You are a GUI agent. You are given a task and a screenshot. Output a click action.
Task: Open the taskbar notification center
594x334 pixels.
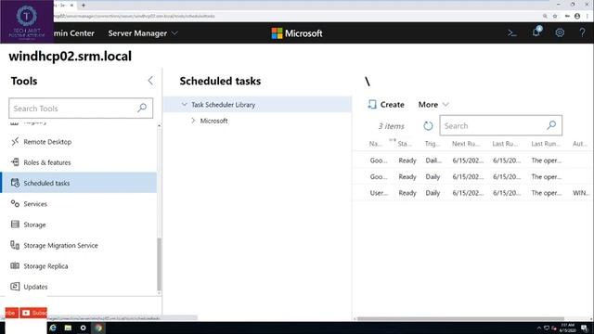(585, 328)
